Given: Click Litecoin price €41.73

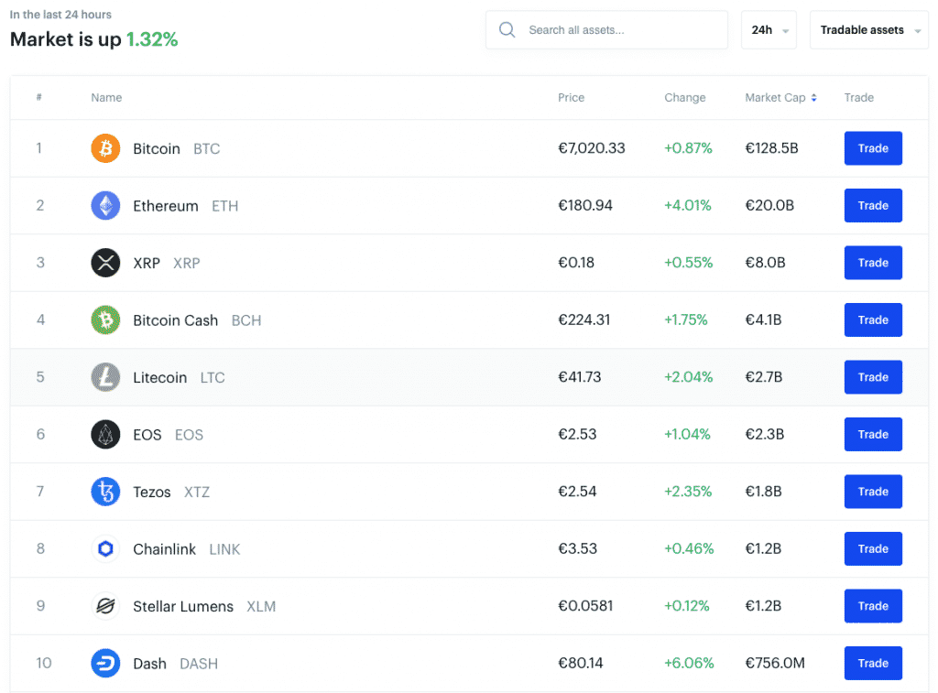Looking at the screenshot, I should click(x=579, y=377).
